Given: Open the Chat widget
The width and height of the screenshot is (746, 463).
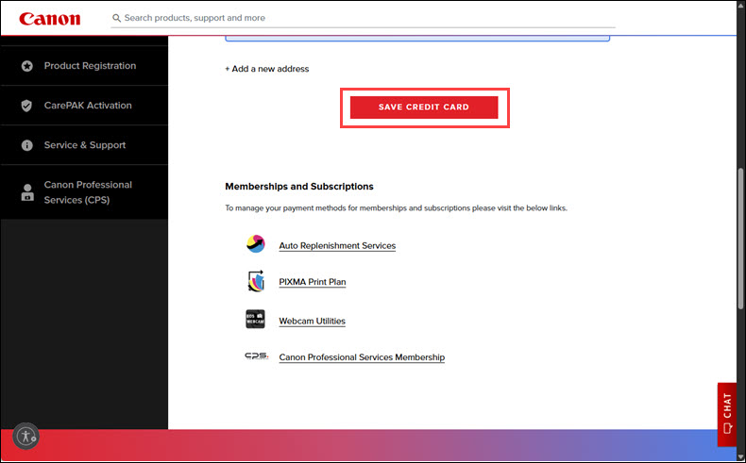Looking at the screenshot, I should pos(727,415).
